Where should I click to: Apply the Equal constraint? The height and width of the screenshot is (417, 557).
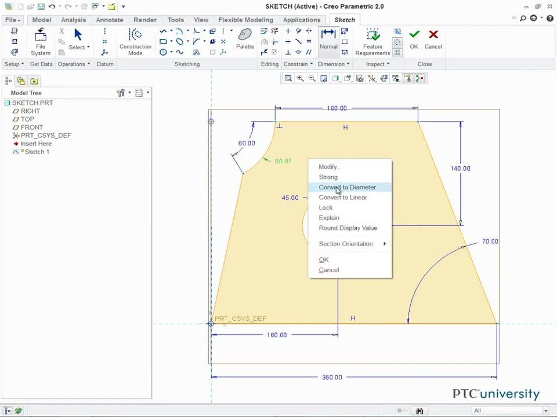coord(309,42)
